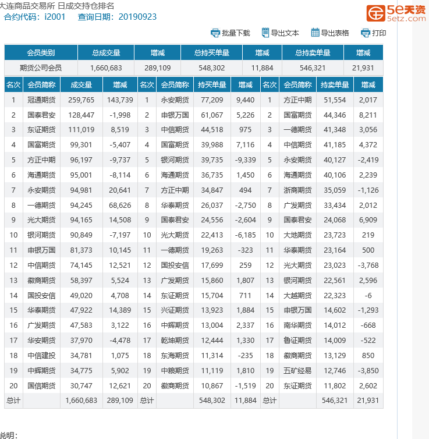Click the 成交量 column header

click(81, 85)
